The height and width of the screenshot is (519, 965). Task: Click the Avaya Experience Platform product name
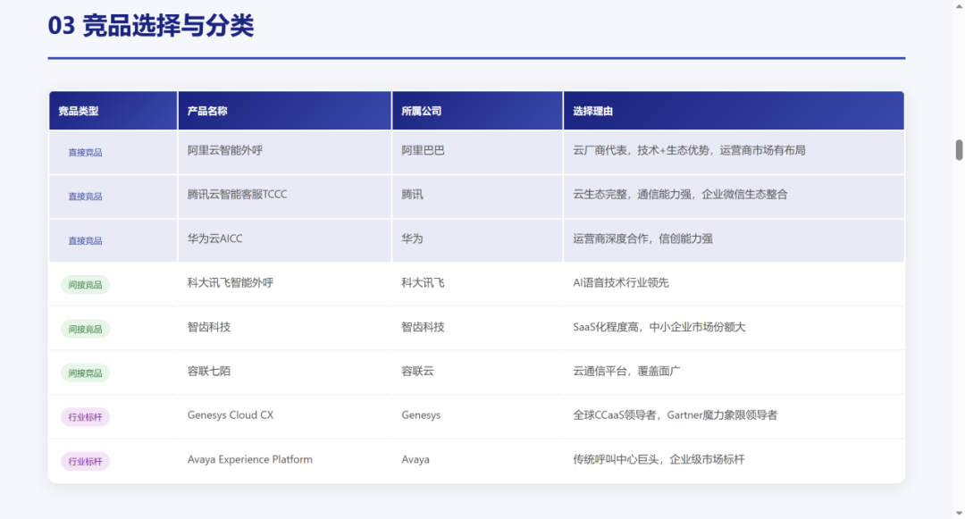[250, 460]
